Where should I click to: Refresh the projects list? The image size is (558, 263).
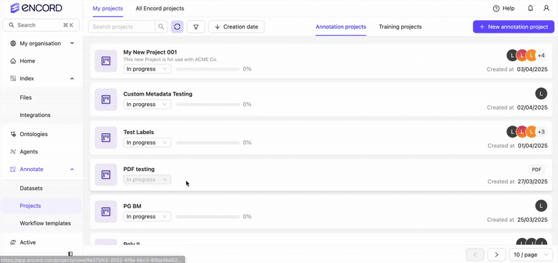coord(177,27)
